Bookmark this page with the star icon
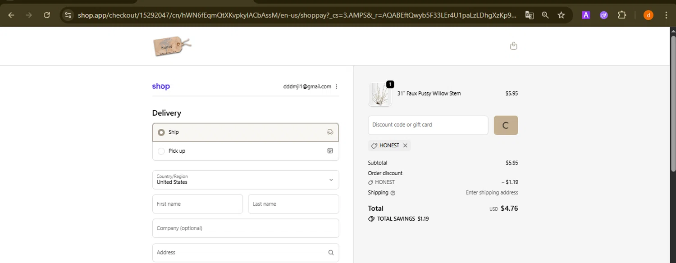 561,15
